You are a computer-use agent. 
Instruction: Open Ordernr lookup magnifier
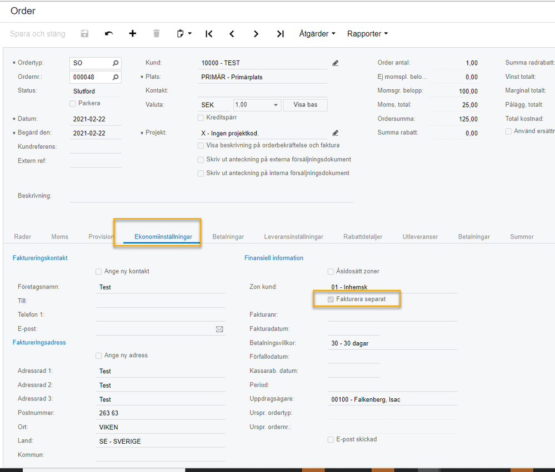[x=116, y=77]
